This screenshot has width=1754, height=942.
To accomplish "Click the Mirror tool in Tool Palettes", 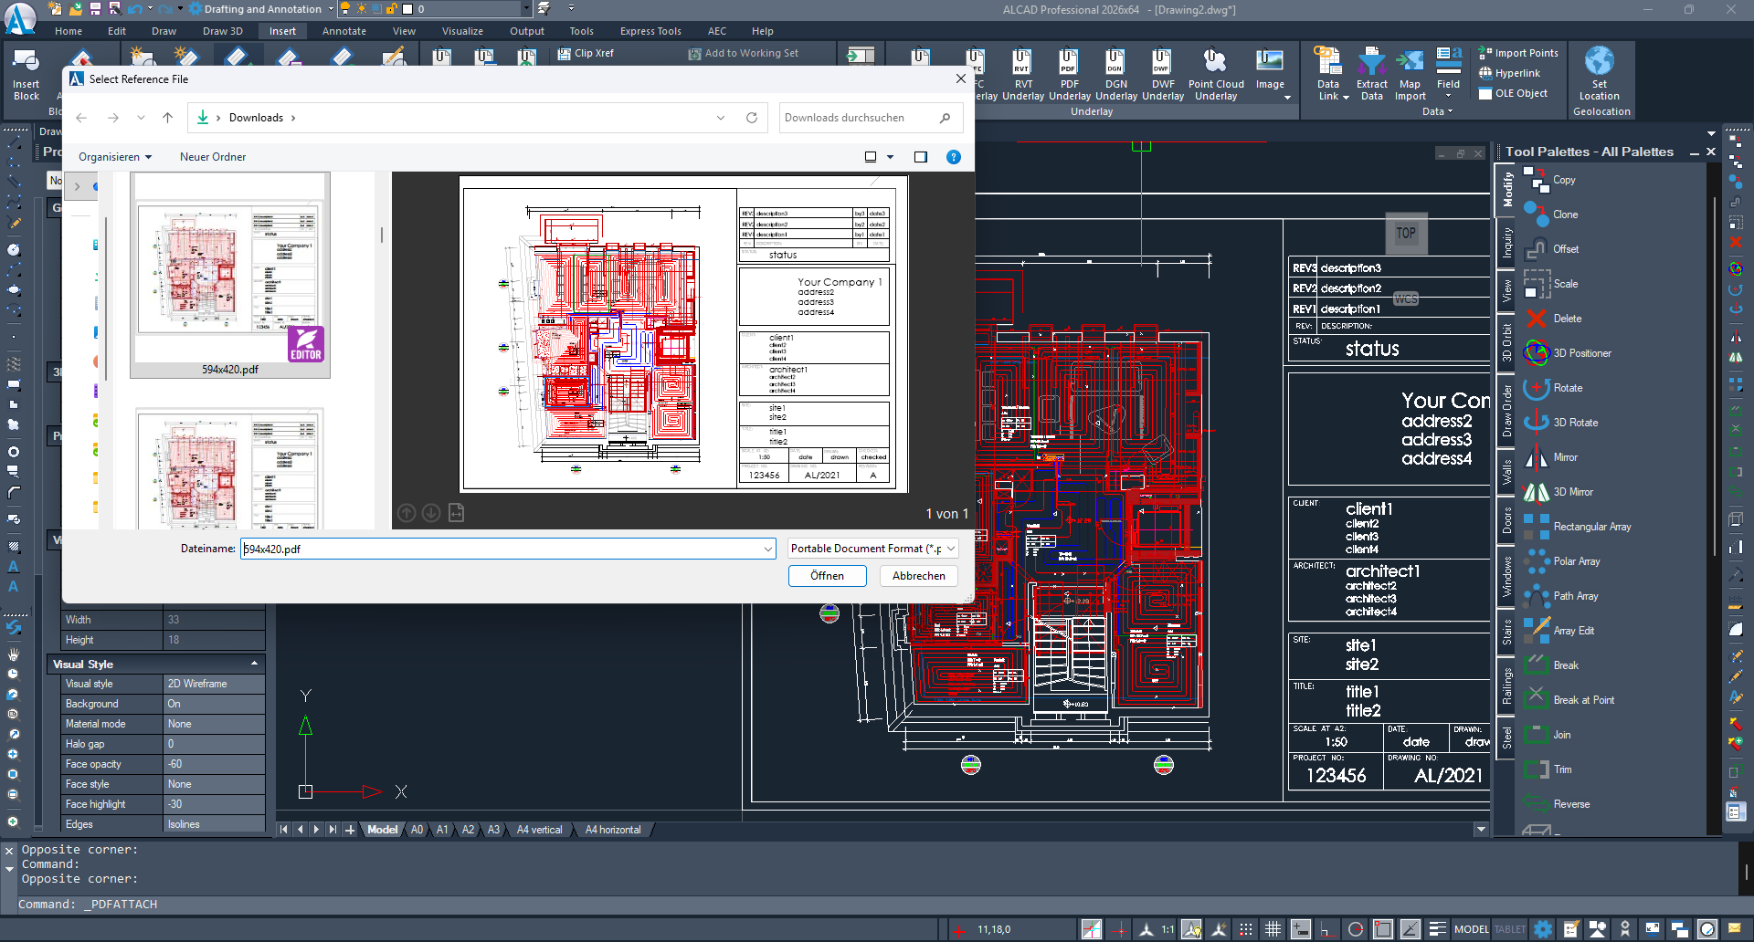I will coord(1565,457).
